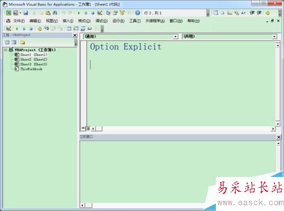Open the 窗口(W) menu
The height and width of the screenshot is (211, 284).
click(176, 21)
